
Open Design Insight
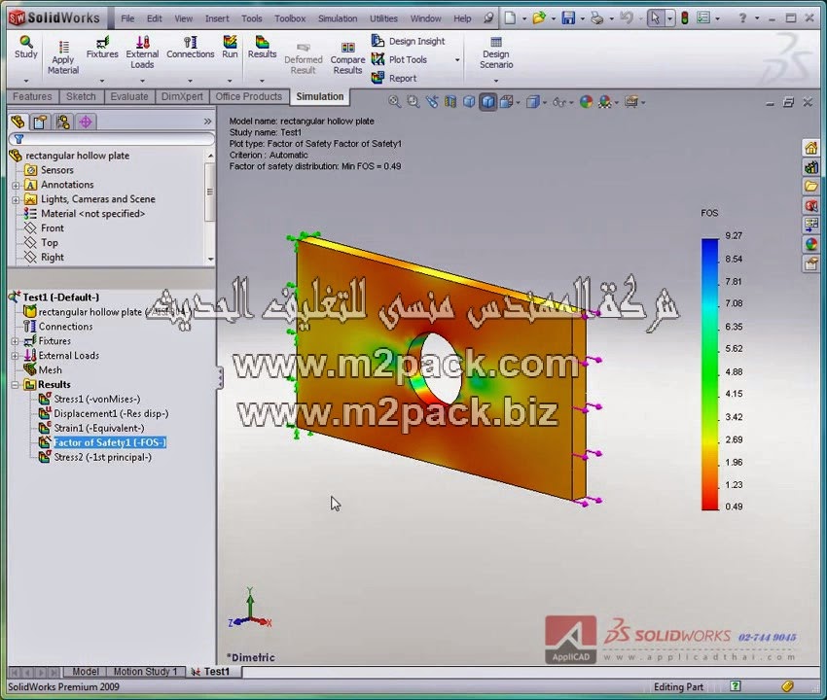(x=409, y=41)
